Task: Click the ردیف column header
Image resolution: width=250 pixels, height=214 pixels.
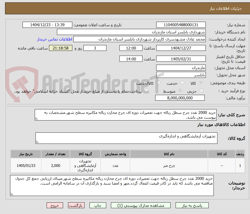Action: tap(240, 154)
